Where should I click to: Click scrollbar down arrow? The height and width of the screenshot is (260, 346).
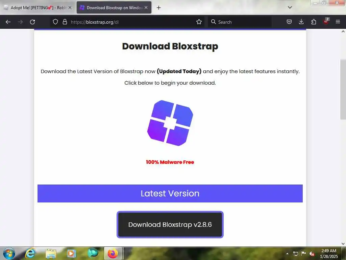click(x=343, y=244)
